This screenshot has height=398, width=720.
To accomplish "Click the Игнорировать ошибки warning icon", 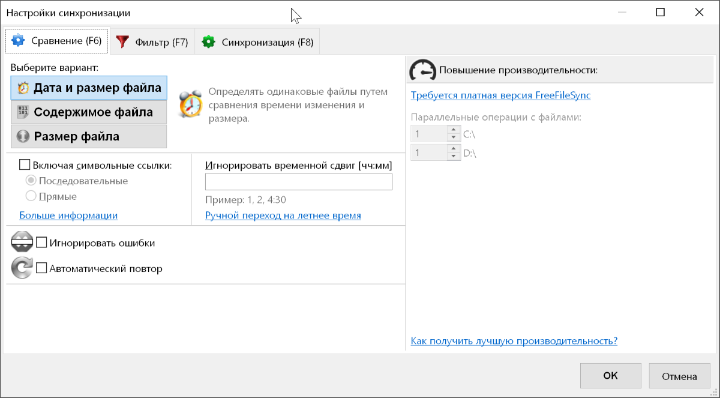I will pyautogui.click(x=22, y=243).
